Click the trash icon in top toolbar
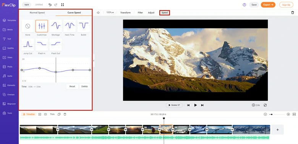 293,13
